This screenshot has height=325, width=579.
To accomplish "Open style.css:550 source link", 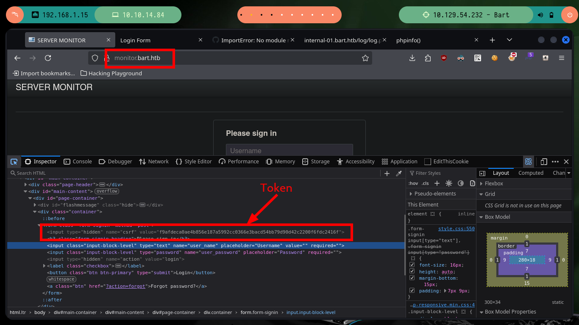I will (457, 229).
